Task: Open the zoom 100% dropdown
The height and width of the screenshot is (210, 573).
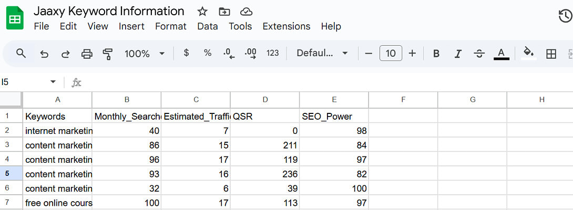Action: tap(145, 54)
